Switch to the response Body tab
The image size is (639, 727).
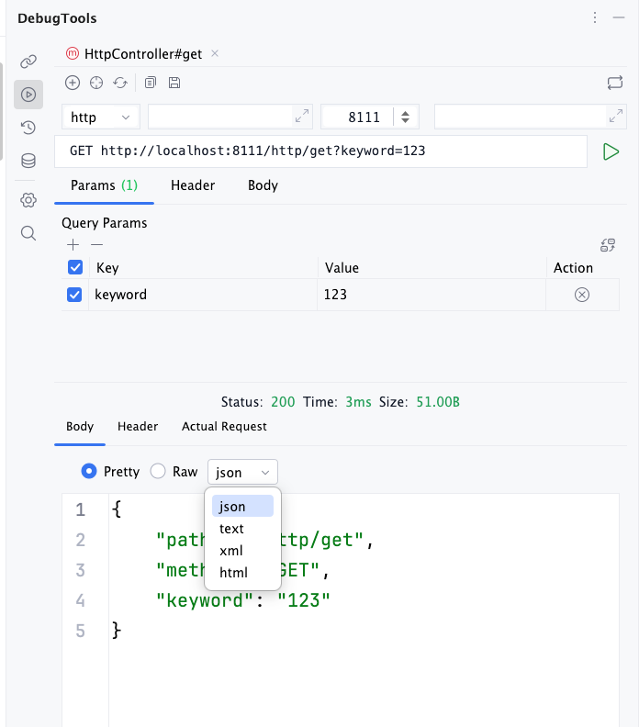pos(80,427)
